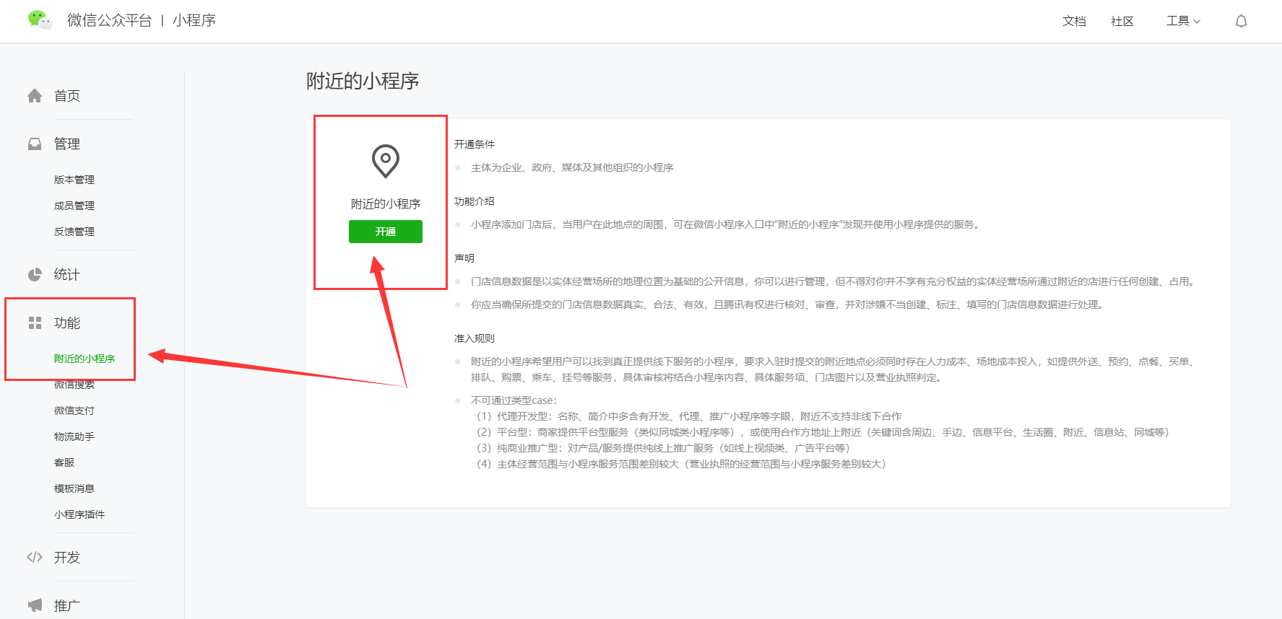Select 推广 section in sidebar
Image resolution: width=1282 pixels, height=619 pixels.
[67, 606]
